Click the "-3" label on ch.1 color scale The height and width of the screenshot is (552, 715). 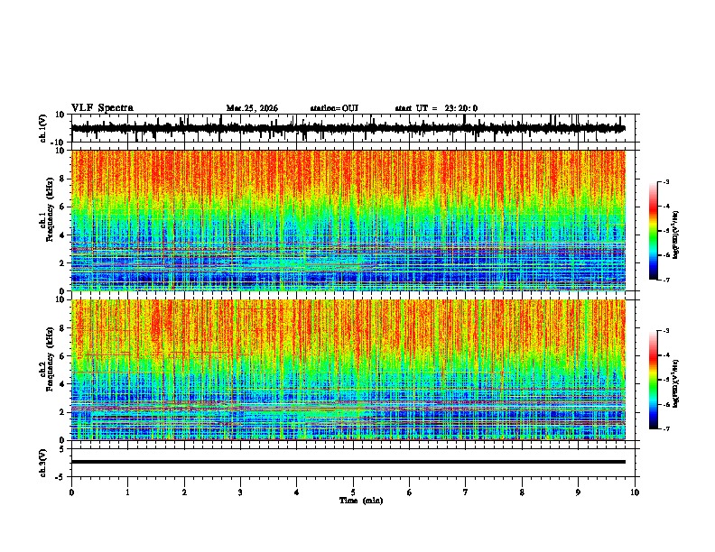tap(666, 181)
